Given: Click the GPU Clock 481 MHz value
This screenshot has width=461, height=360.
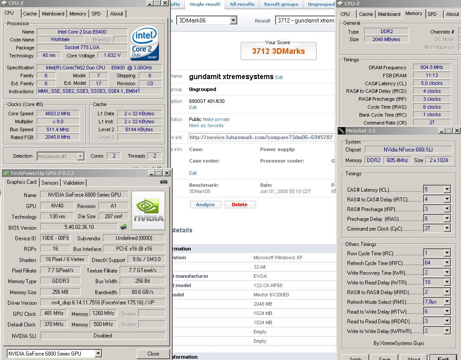Looking at the screenshot, I should 54,313.
